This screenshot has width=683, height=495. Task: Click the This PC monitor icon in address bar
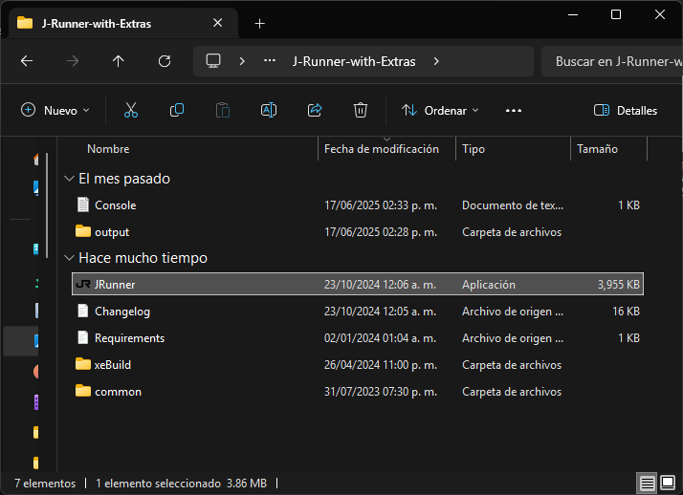tap(213, 61)
